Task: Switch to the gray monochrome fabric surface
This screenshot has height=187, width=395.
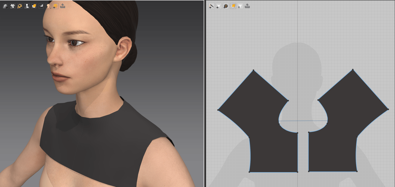Action: [41, 6]
